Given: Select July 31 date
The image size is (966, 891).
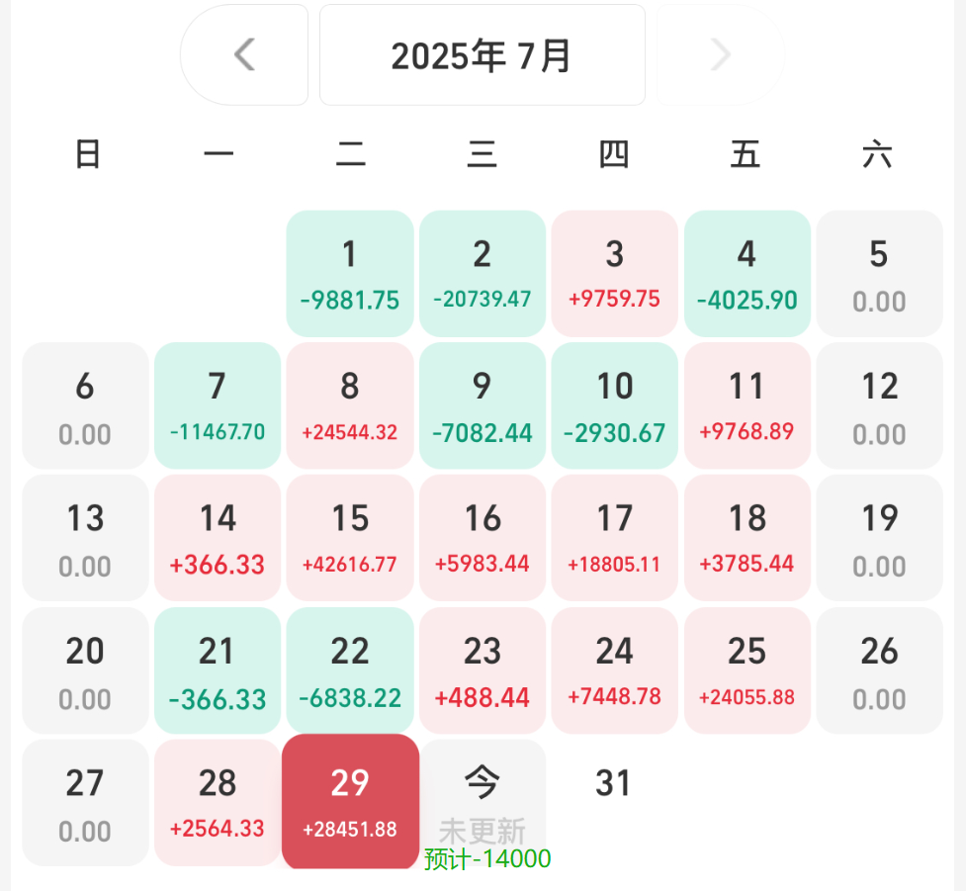Looking at the screenshot, I should pos(614,784).
